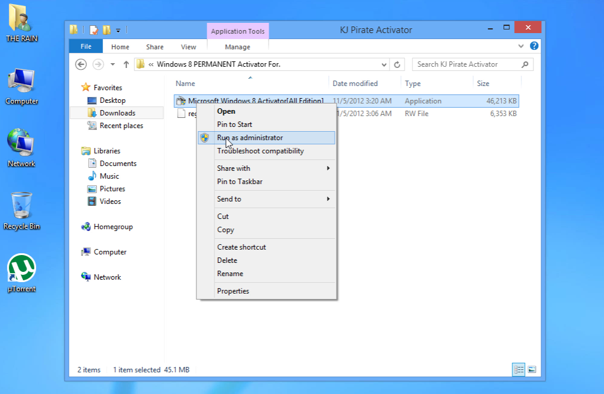The height and width of the screenshot is (394, 604).
Task: Choose Create shortcut
Action: click(x=267, y=247)
